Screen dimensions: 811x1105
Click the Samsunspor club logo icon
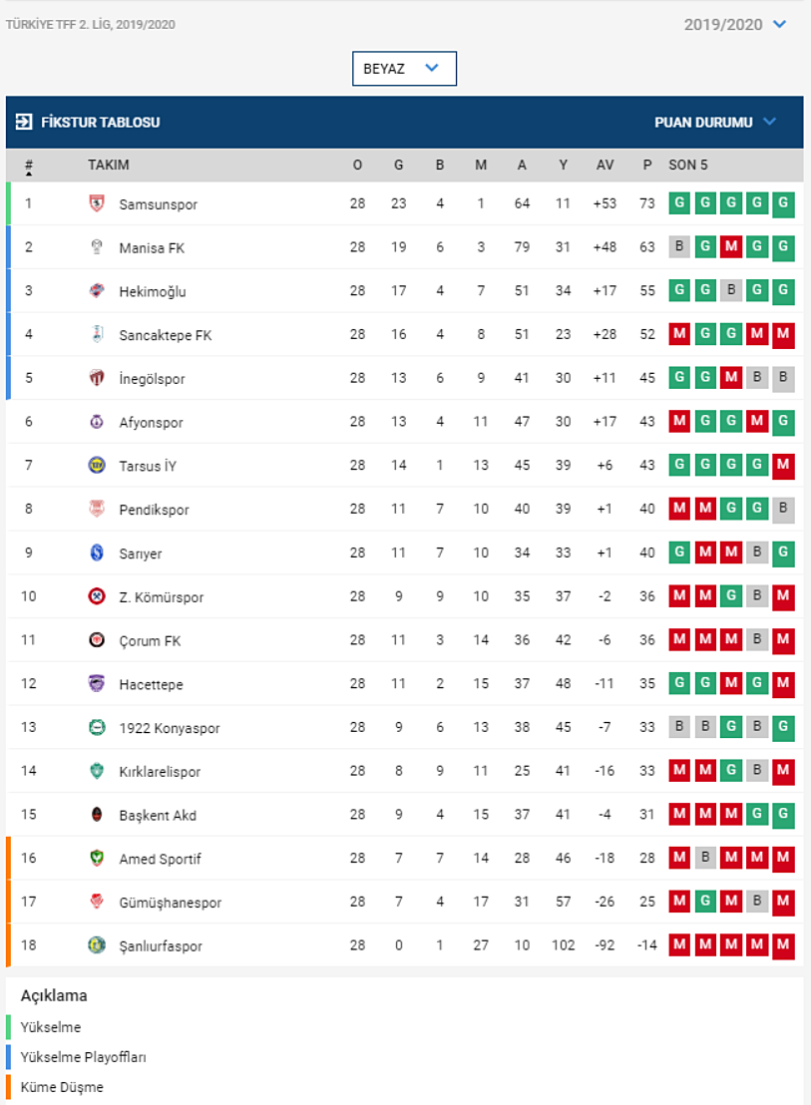tap(97, 204)
